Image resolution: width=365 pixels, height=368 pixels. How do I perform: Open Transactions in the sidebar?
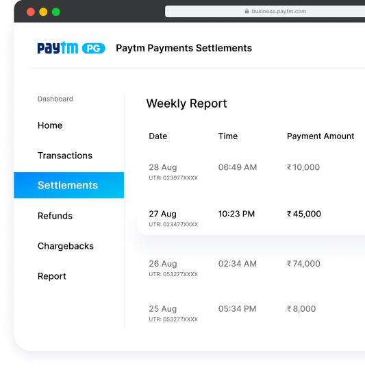click(65, 156)
